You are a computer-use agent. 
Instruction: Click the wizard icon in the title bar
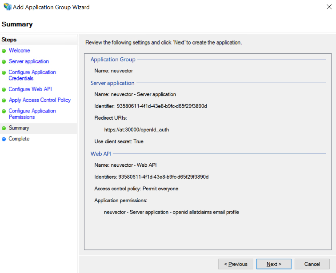[8, 7]
